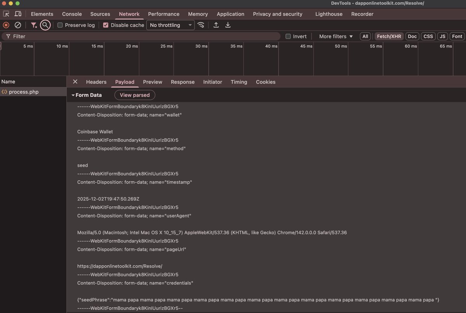View the request Headers tab
Image resolution: width=466 pixels, height=313 pixels.
pos(96,82)
